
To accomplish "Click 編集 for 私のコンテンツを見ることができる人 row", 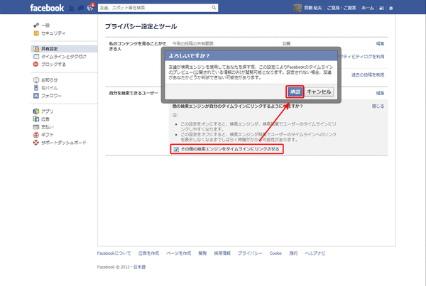I will (x=380, y=43).
